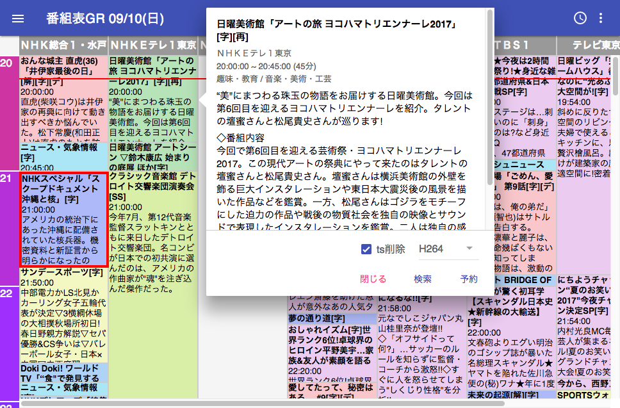Image resolution: width=620 pixels, height=408 pixels.
Task: Select the テレビ東京 channel header
Action: pos(589,45)
